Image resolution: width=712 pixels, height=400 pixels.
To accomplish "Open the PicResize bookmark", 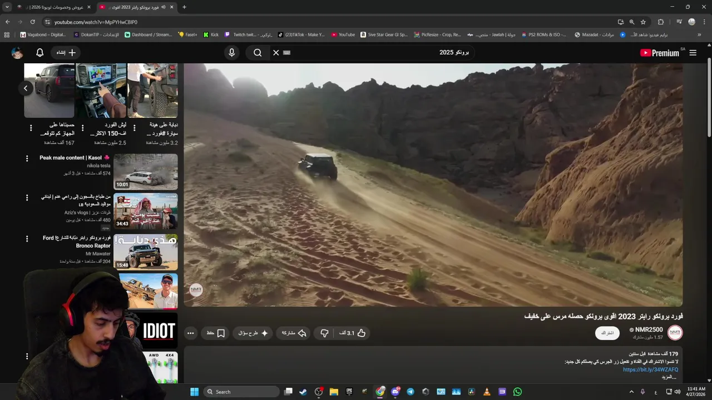I will [437, 34].
